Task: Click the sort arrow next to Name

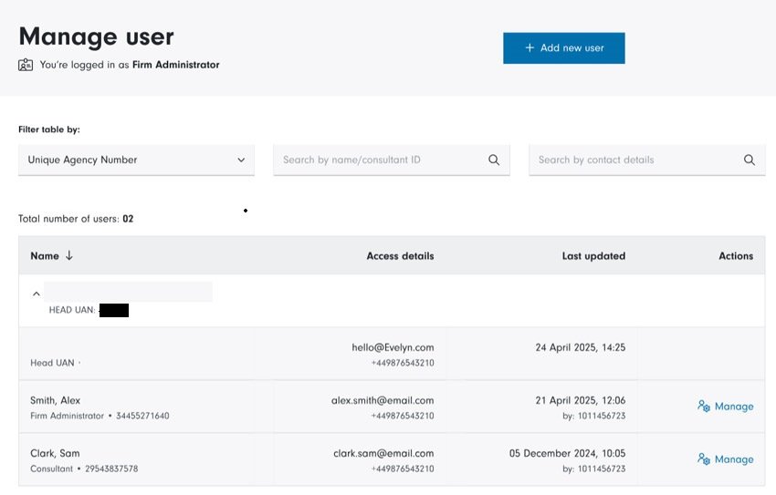Action: pyautogui.click(x=69, y=256)
